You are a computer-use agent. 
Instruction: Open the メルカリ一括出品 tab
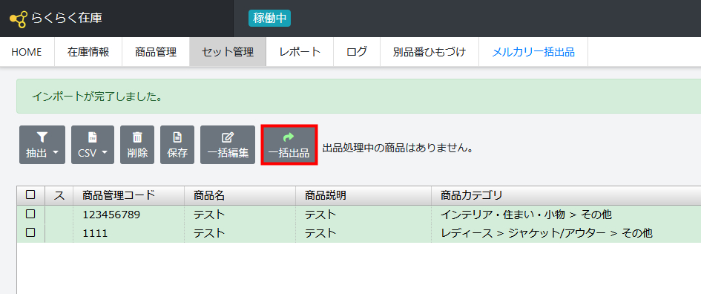(533, 52)
